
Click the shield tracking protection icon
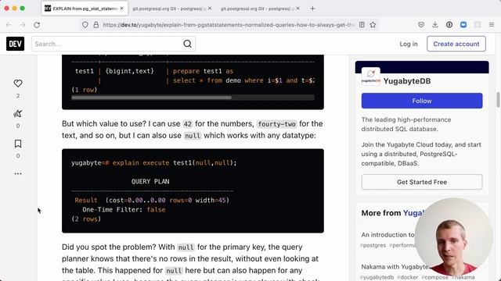(85, 25)
